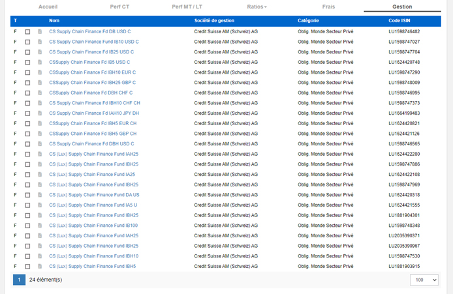Open CS (Lux) Supply Chain Finance Fund DA US link

[x=94, y=195]
